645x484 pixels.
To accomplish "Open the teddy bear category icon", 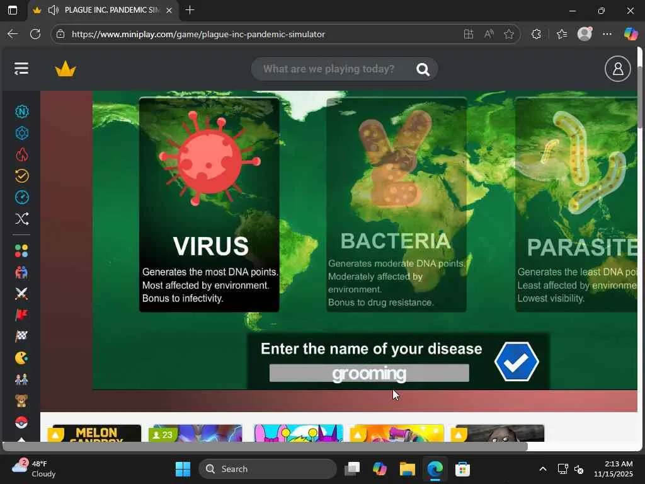I will pos(21,401).
